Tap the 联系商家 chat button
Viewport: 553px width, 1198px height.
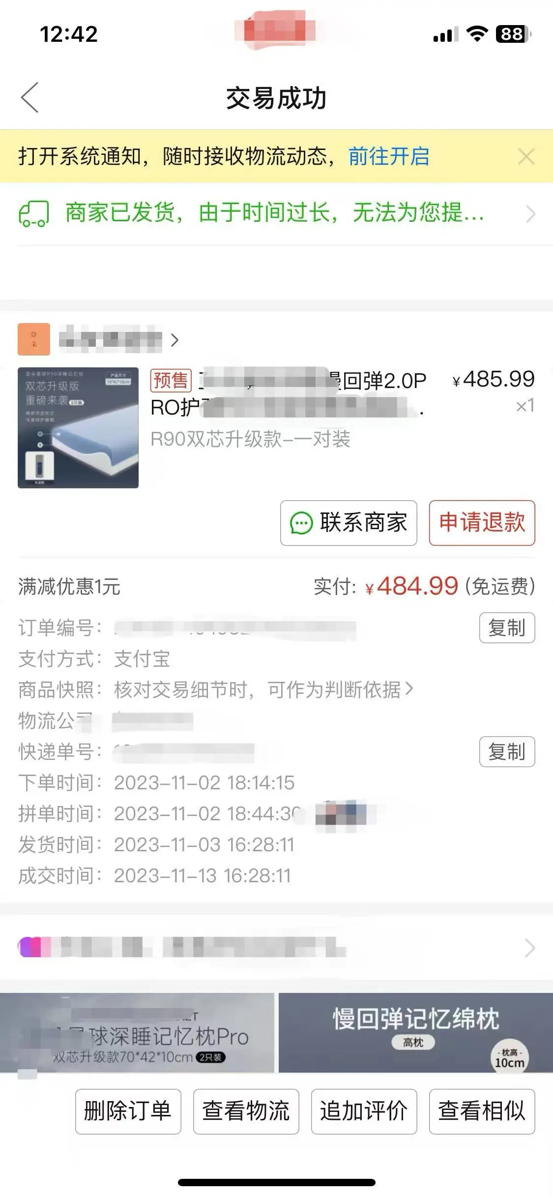pos(349,523)
